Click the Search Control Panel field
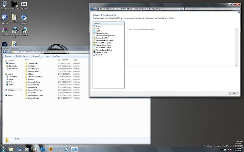The image size is (244, 152). [212, 9]
